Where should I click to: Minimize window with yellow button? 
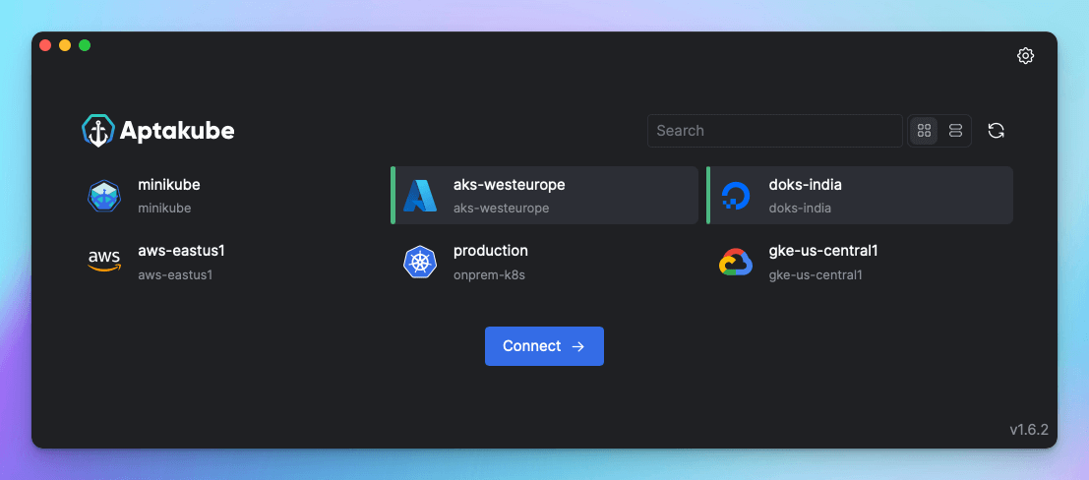tap(65, 45)
